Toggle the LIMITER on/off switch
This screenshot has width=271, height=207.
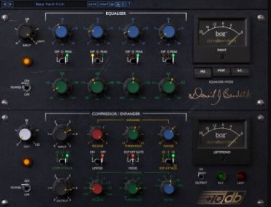pos(97,160)
